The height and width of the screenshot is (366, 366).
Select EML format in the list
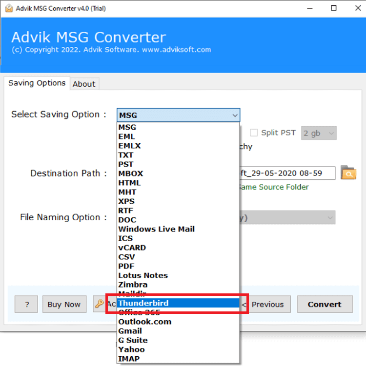(178, 136)
